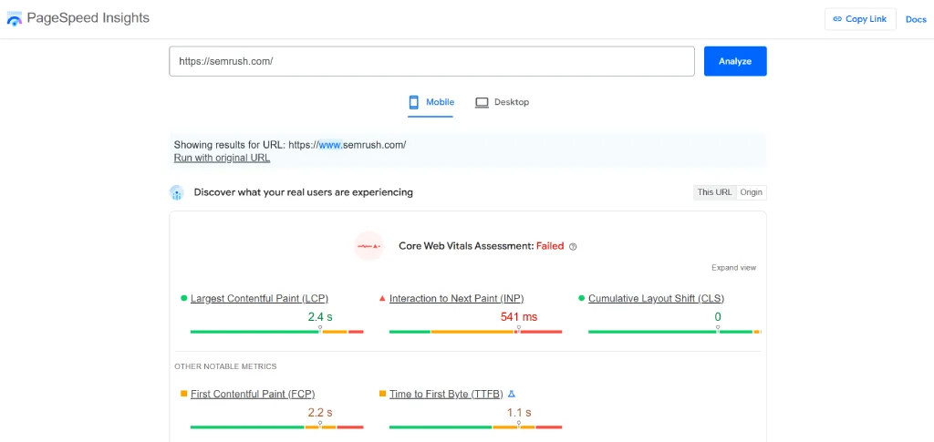Click the 1.1 s TTFB value
This screenshot has height=442, width=934.
pos(519,412)
